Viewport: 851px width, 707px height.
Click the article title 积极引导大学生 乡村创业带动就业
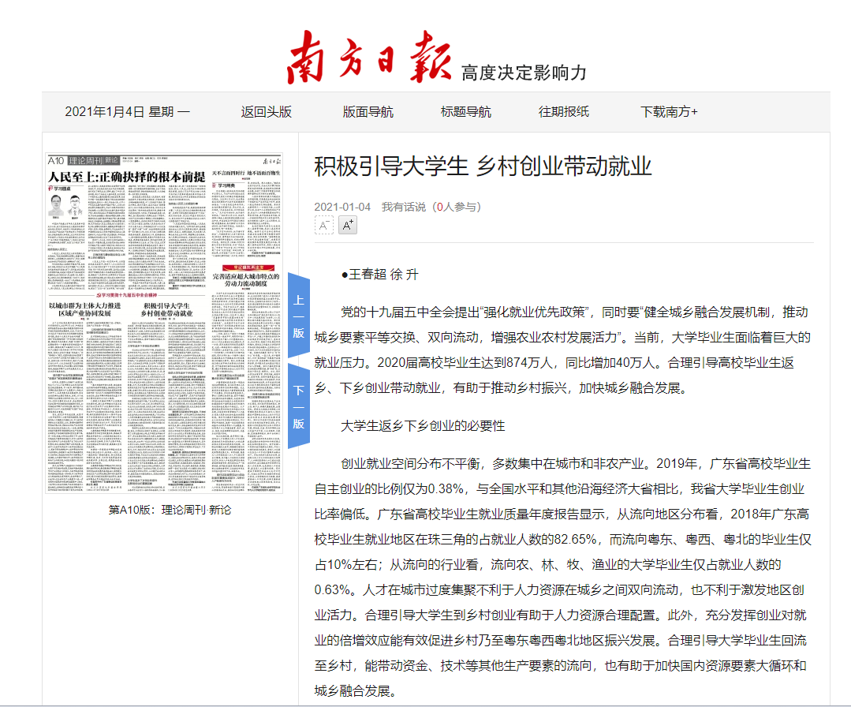click(483, 167)
